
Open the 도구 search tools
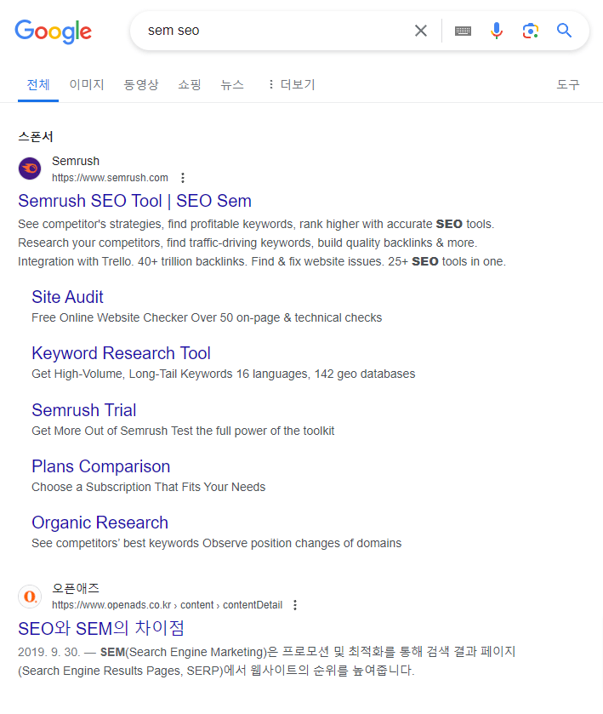click(x=568, y=85)
